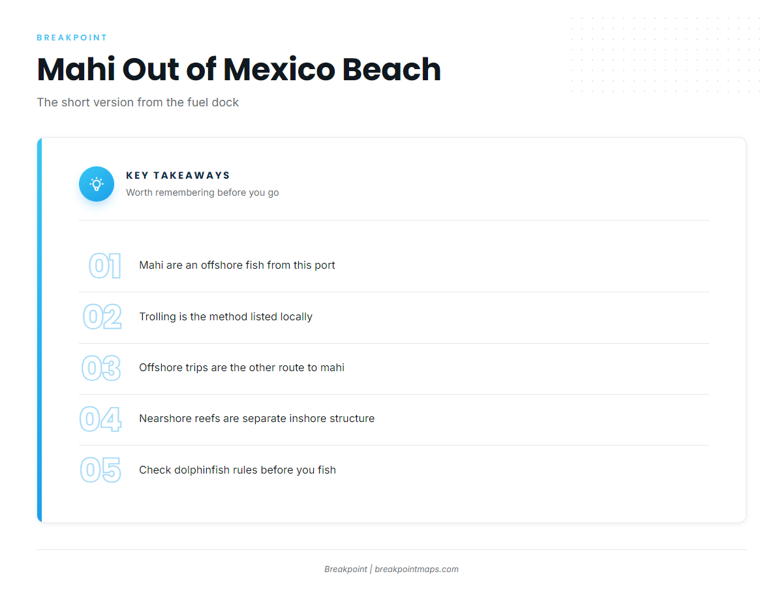Image resolution: width=783 pixels, height=591 pixels.
Task: Click the outlined 05 number badge
Action: pos(100,470)
